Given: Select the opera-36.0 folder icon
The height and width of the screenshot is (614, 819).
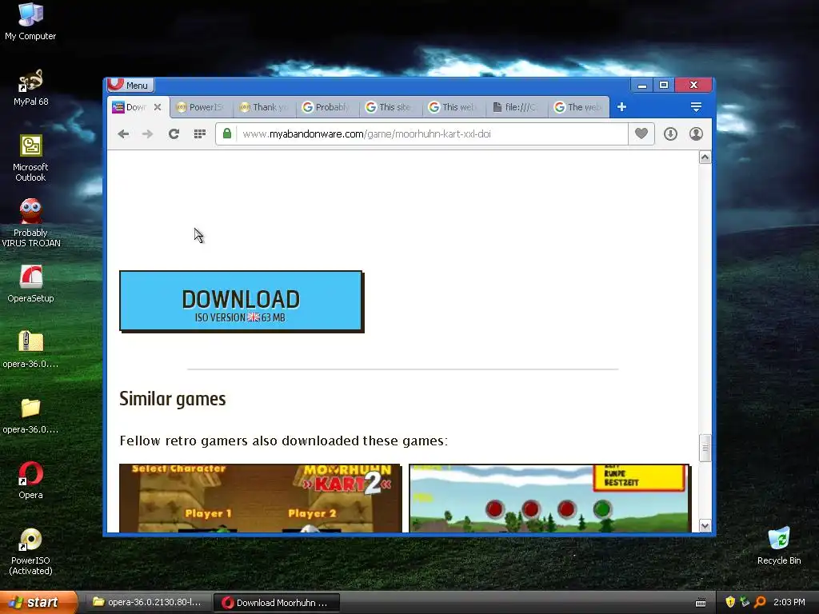Looking at the screenshot, I should tap(30, 415).
